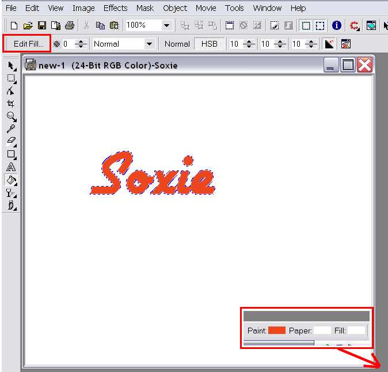Click the Fill color swatch
This screenshot has height=372, width=388.
coord(356,331)
